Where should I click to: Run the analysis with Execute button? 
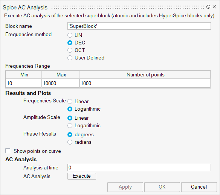[x=82, y=176]
